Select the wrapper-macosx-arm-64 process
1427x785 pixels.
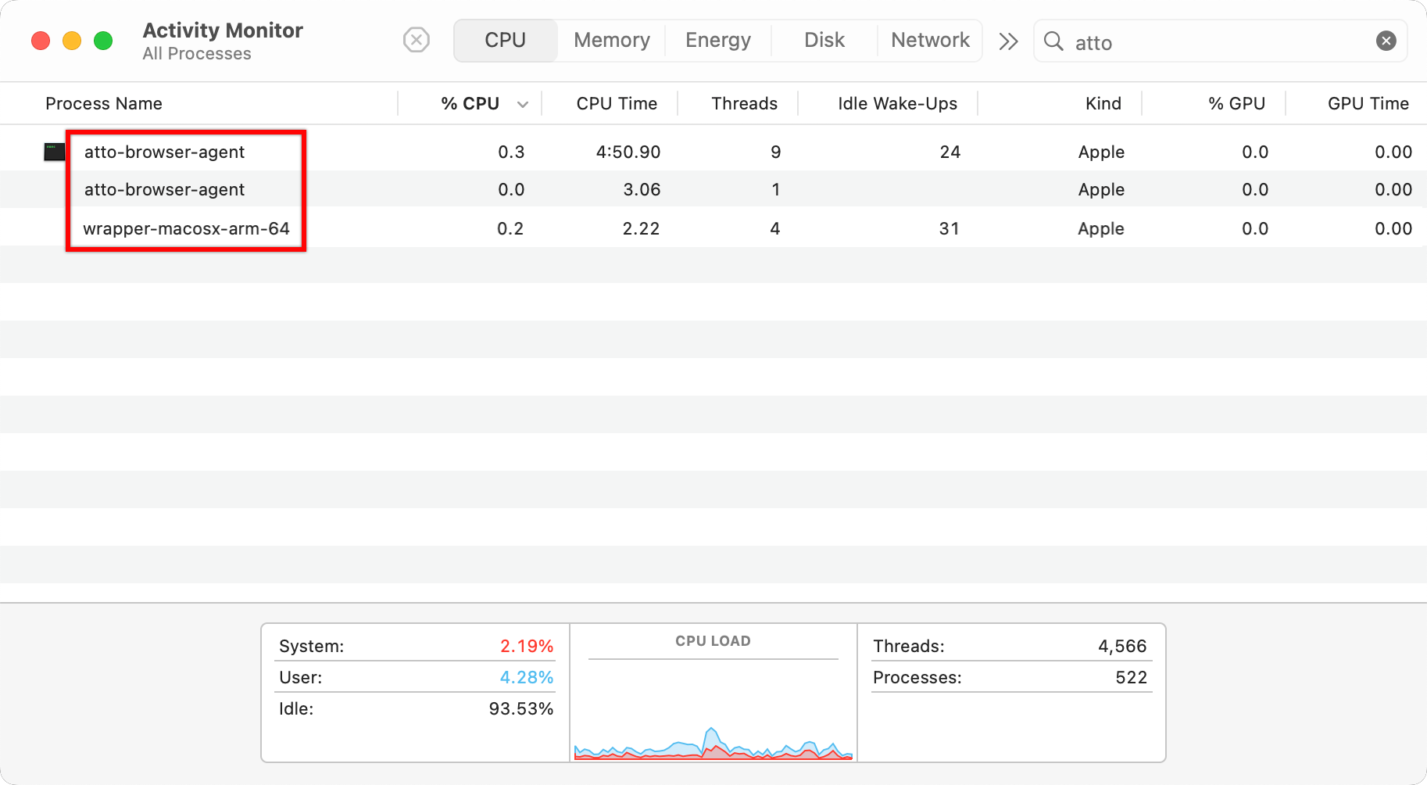tap(713, 228)
